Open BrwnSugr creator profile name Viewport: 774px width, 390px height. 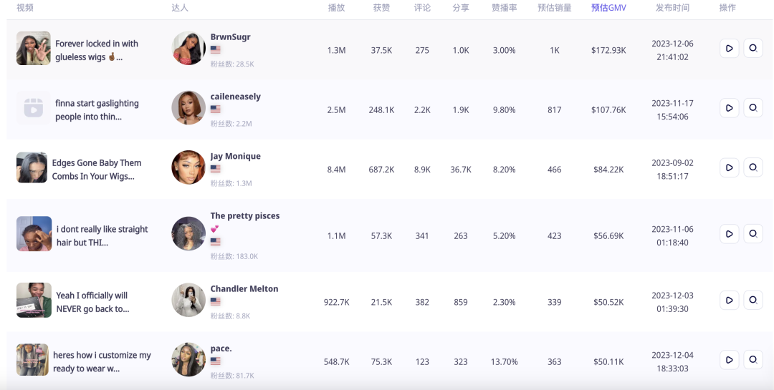pos(231,37)
